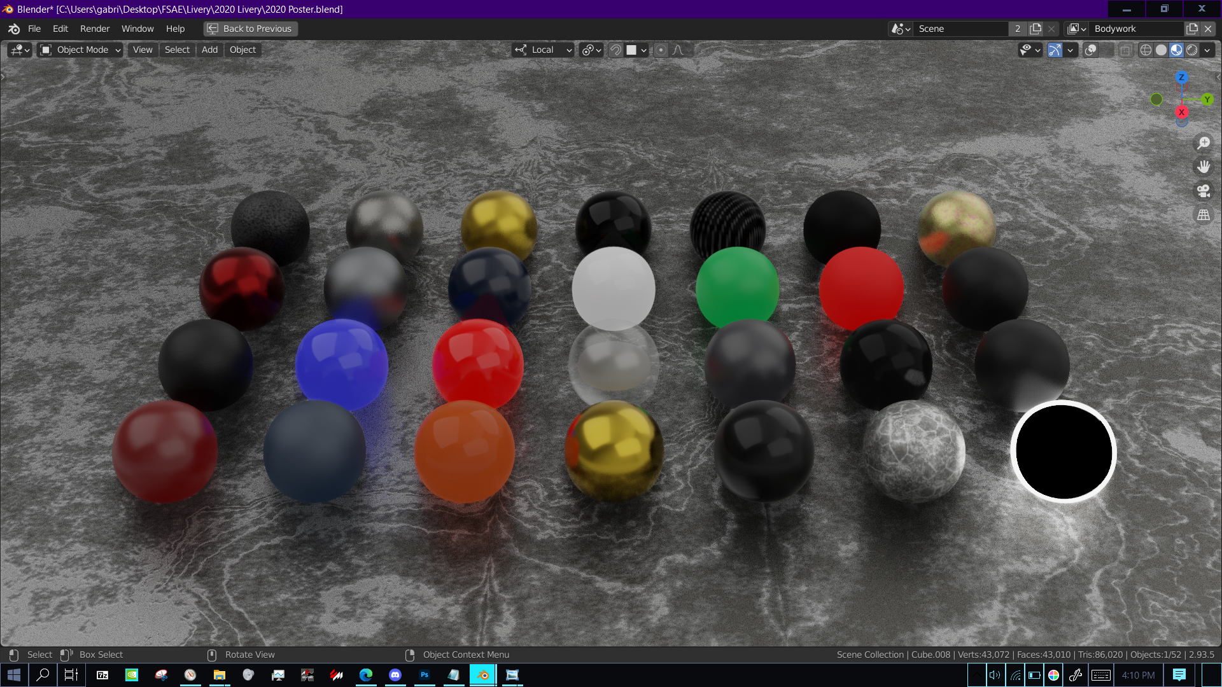Toggle the show gizmo button

click(x=1055, y=50)
